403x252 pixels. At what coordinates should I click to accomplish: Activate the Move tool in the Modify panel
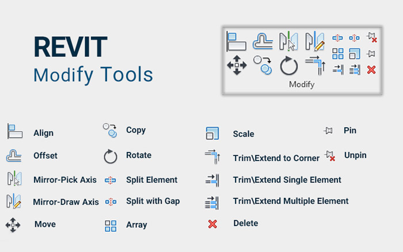[237, 65]
